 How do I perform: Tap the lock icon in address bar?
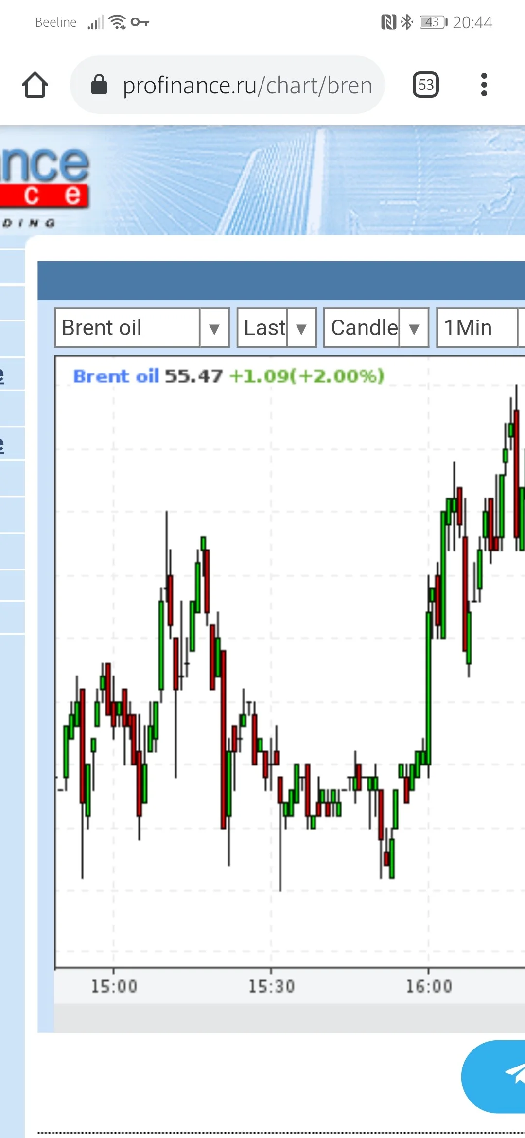click(x=99, y=85)
